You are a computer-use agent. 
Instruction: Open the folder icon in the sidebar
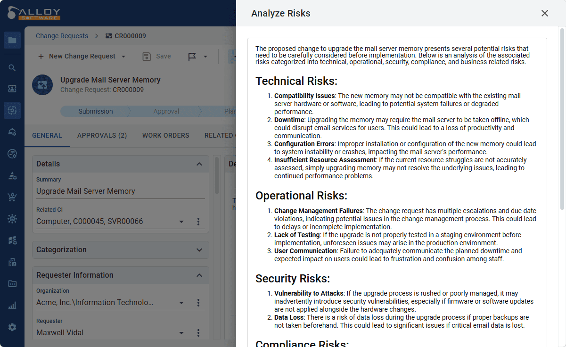[12, 40]
